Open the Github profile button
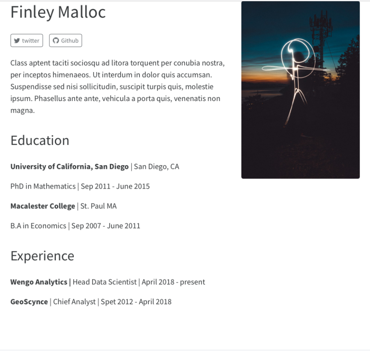Screen dimensions: 370x352 coord(65,41)
